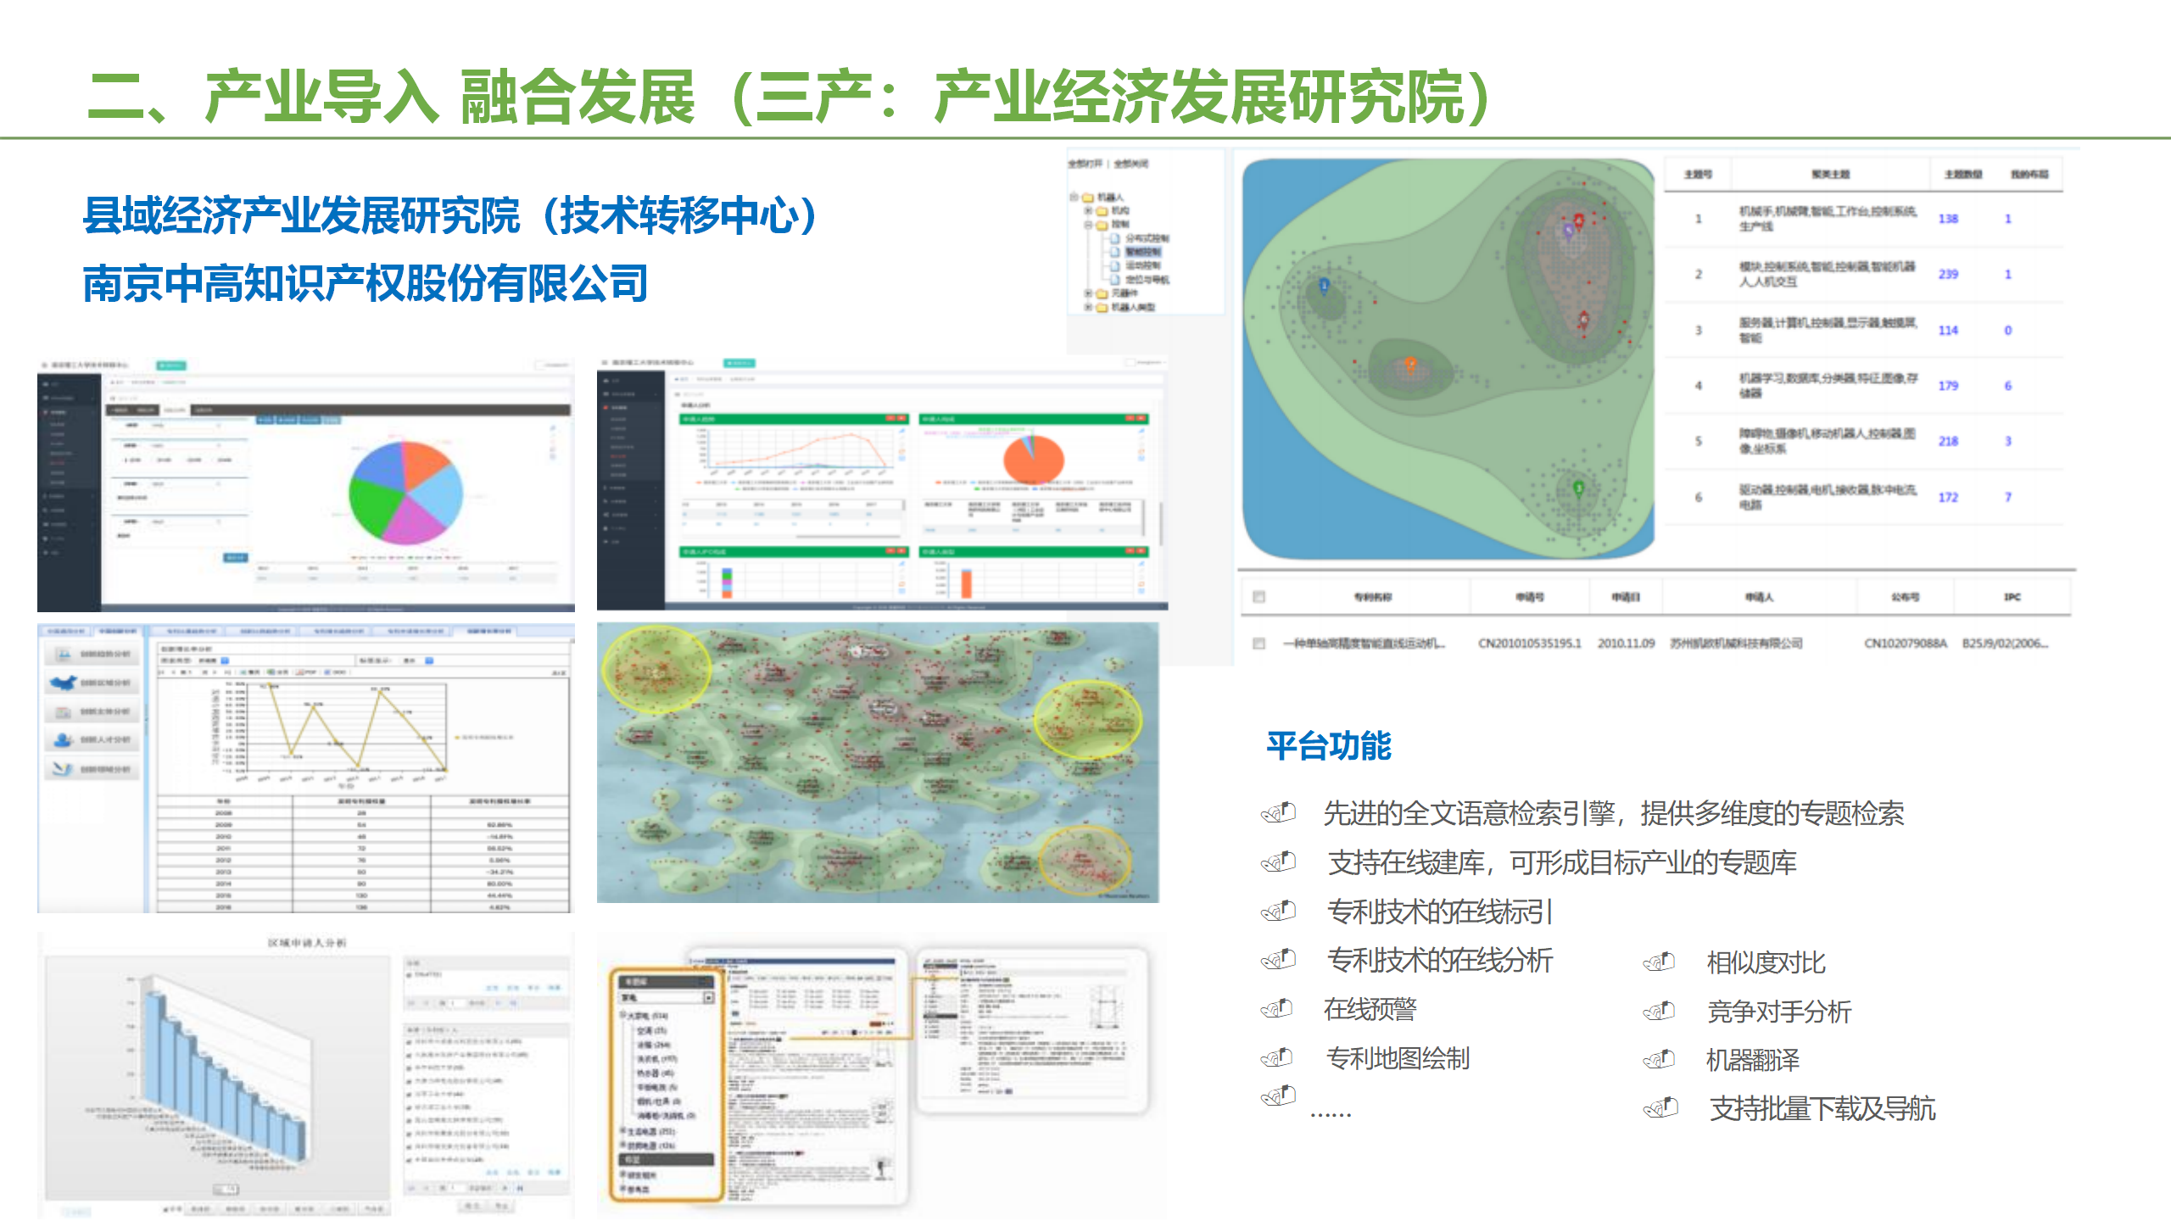Click the hand icon beside 专利地图绘制
The image size is (2171, 1221).
1276,1059
